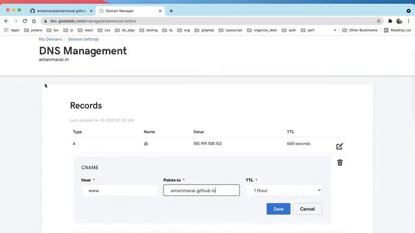Switch to the Domain Manager tab
The height and width of the screenshot is (233, 415).
click(x=130, y=11)
